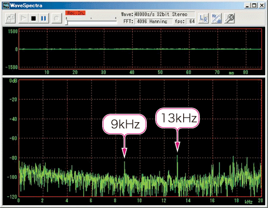Open a wave file with the file icon
Viewport: 268px width, 208px height.
pos(11,18)
